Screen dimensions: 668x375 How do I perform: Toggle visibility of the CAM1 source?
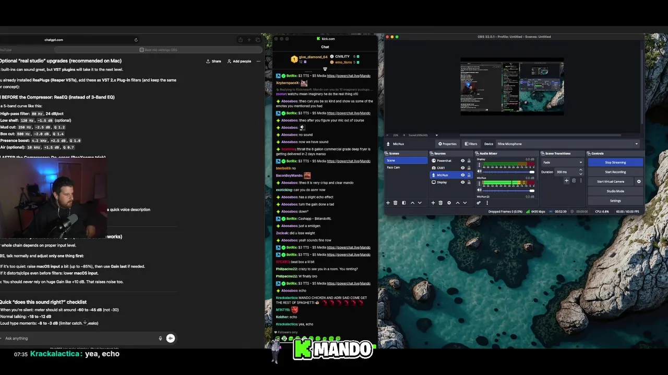(462, 168)
